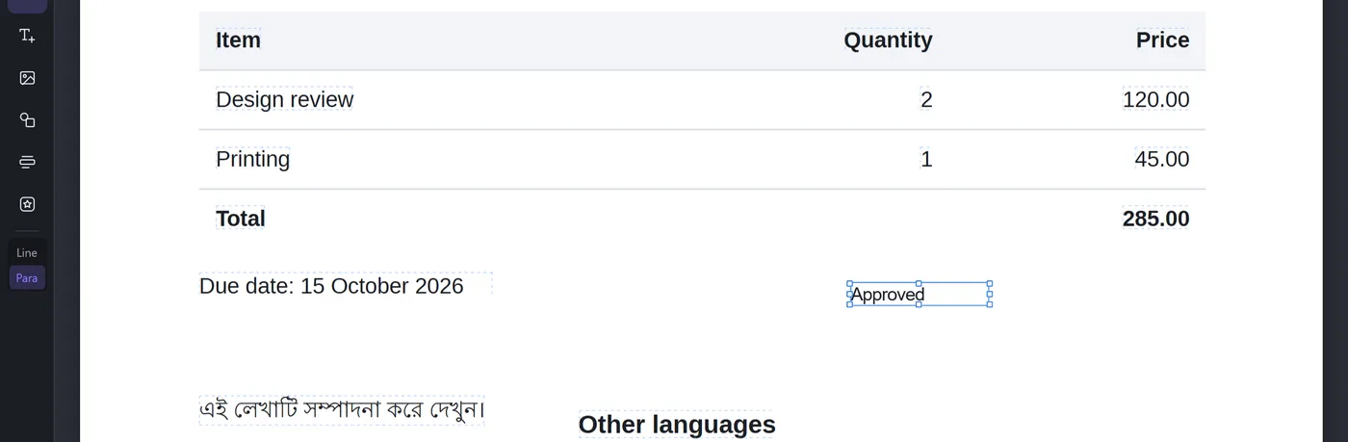Click the 'Design review' cell
Viewport: 1348px width, 442px height.
point(284,99)
